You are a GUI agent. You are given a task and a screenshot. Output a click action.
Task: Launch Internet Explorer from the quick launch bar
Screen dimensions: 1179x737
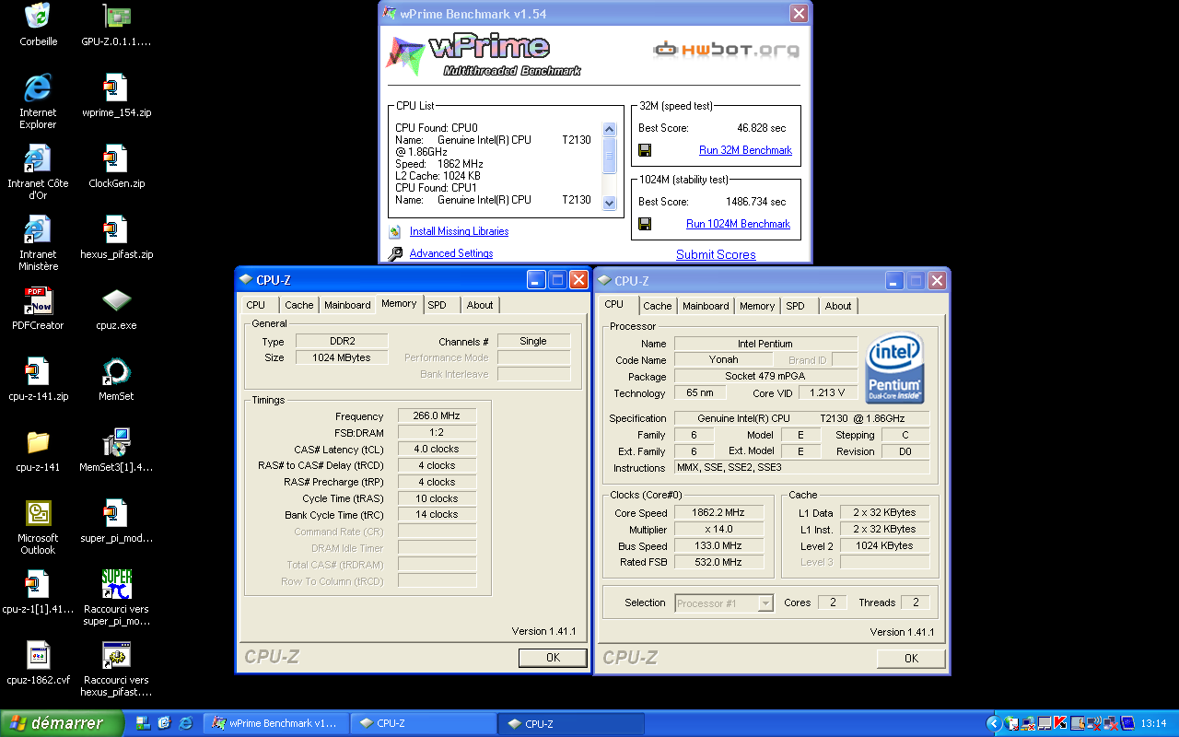point(185,723)
